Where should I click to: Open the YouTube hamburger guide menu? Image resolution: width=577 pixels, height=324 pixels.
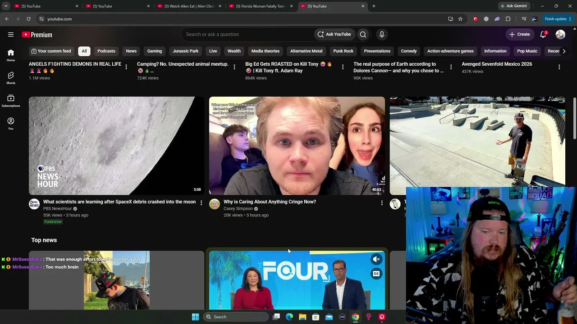pos(11,34)
